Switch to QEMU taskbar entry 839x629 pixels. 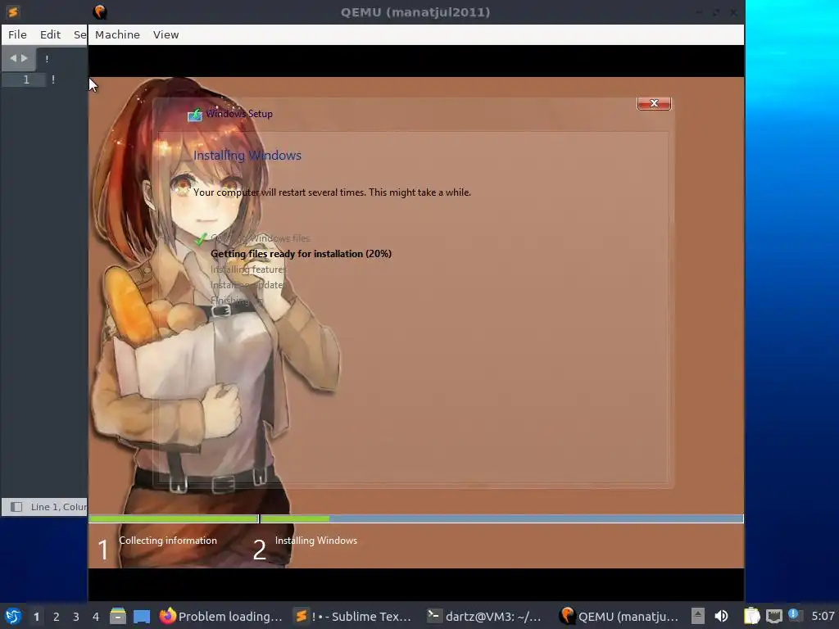coord(619,616)
